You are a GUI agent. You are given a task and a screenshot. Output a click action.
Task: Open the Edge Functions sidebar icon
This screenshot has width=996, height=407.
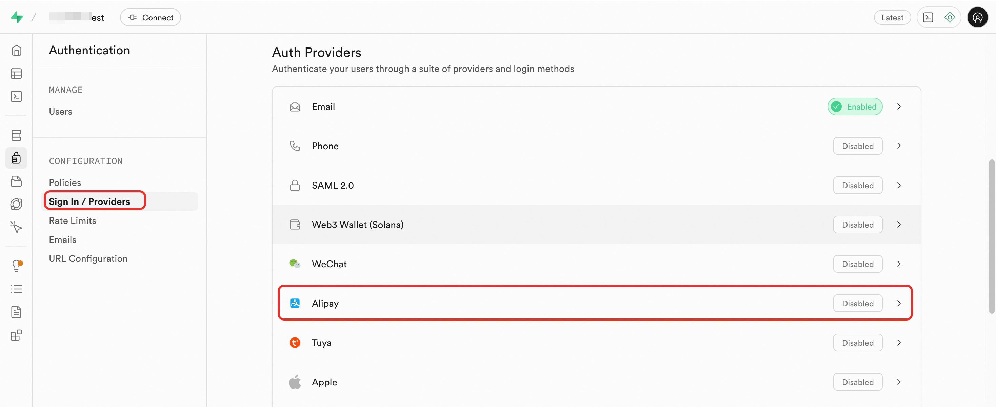pyautogui.click(x=16, y=204)
